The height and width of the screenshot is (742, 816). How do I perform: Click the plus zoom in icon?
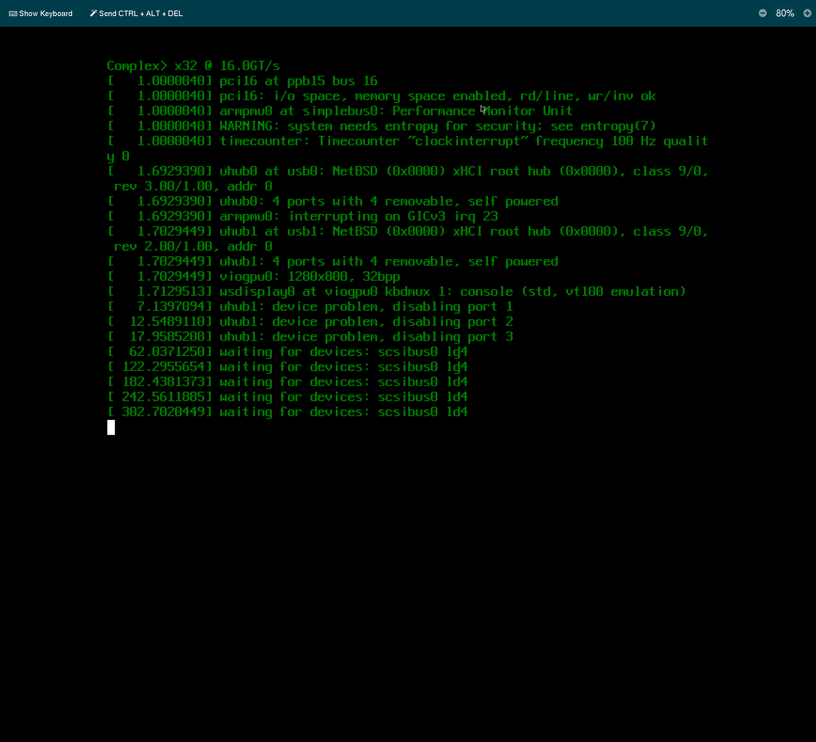(807, 13)
